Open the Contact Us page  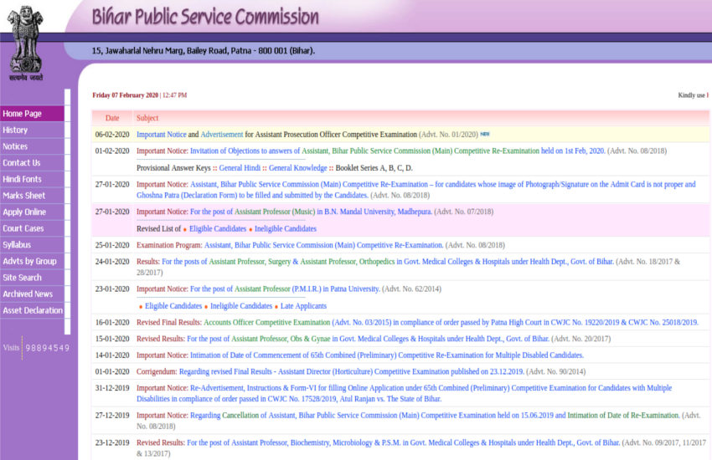(x=22, y=163)
